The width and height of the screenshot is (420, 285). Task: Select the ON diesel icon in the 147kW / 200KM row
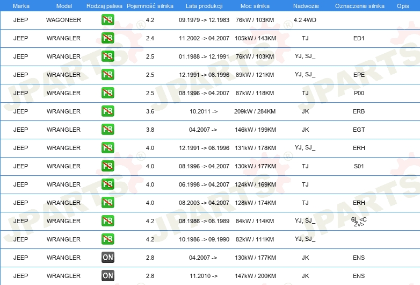coord(107,276)
